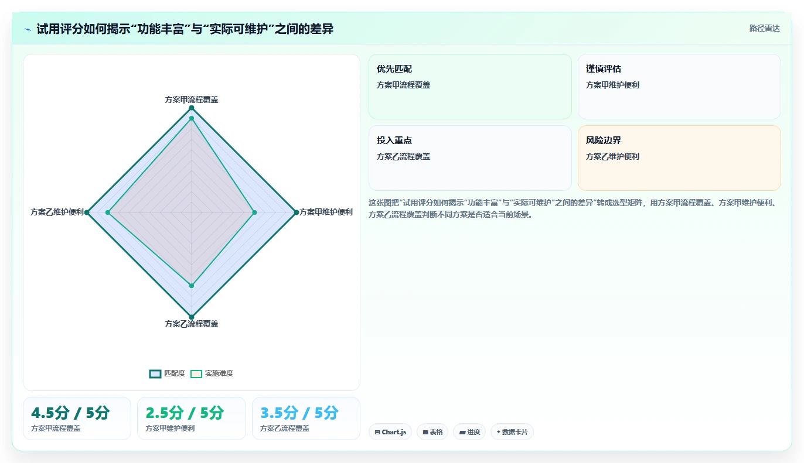Select the 进度 tag chip
Screen dimensions: 804x463
469,432
